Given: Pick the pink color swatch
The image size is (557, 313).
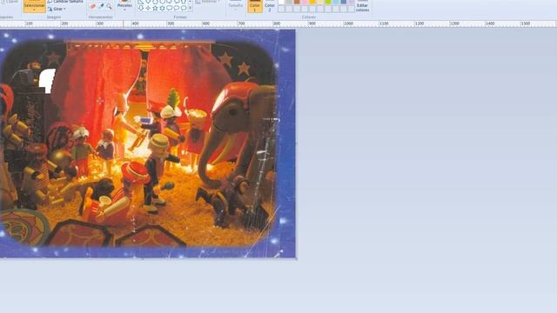Looking at the screenshot, I should coord(305,2).
